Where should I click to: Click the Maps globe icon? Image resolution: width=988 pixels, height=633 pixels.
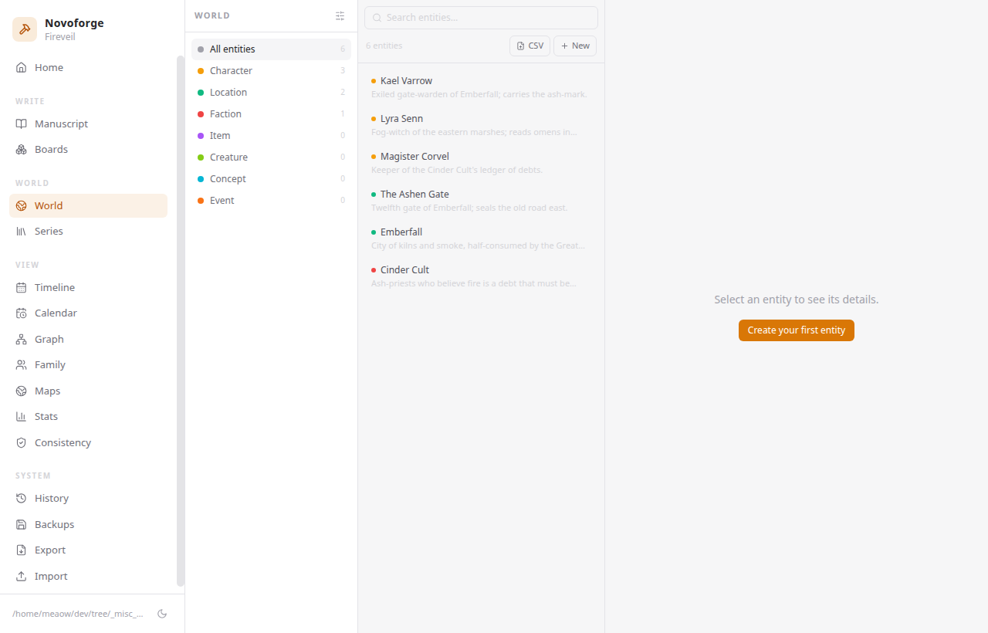click(x=21, y=391)
